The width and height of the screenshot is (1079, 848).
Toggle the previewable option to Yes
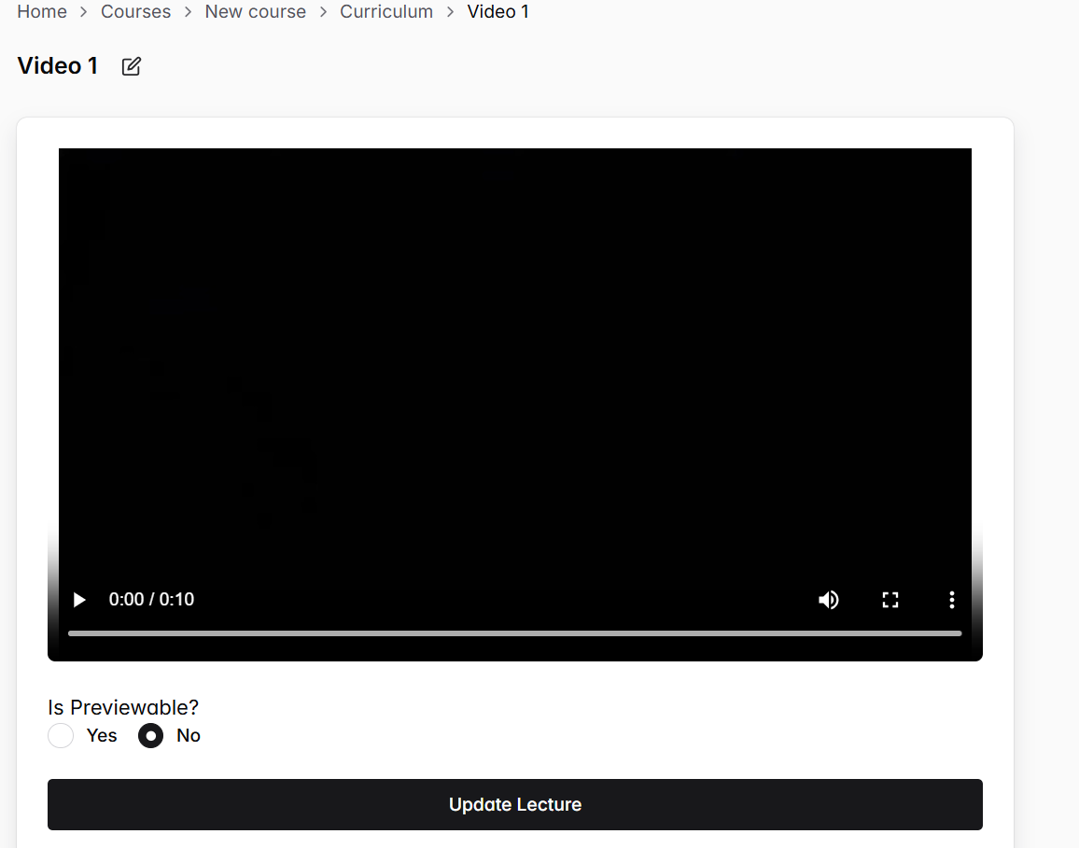[61, 735]
